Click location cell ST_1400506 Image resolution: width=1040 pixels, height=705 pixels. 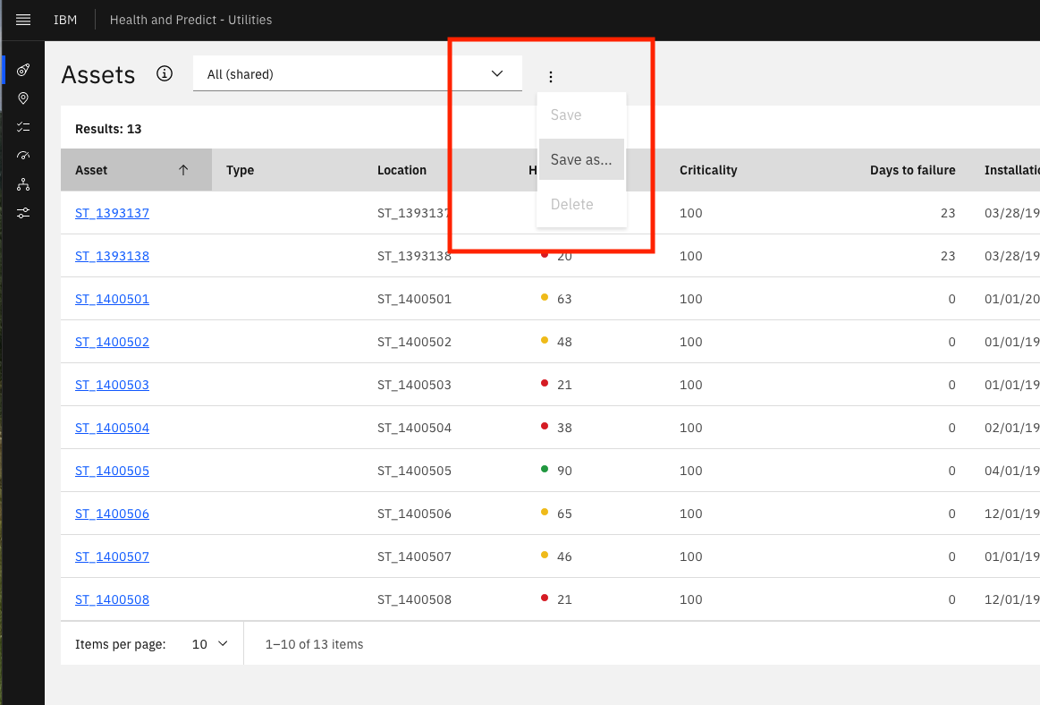point(415,514)
